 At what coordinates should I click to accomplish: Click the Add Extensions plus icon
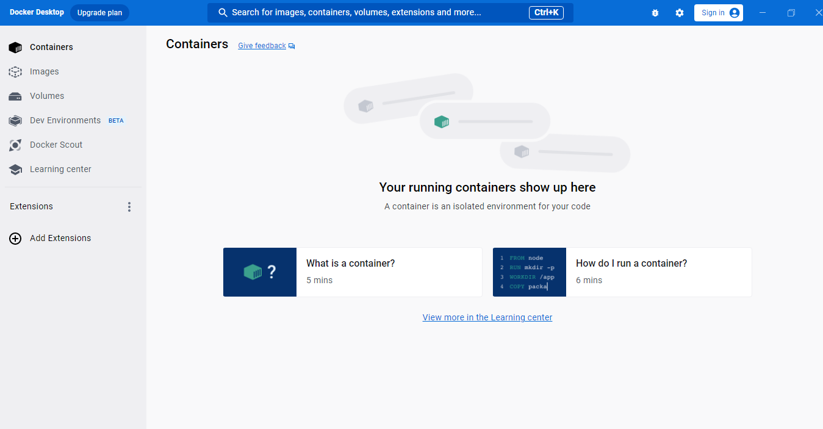click(x=15, y=239)
